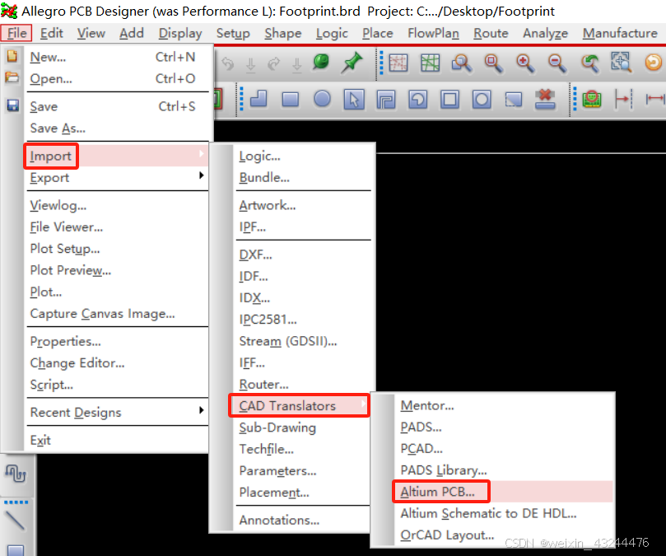Click the green globe toolbar icon
The image size is (666, 556).
coord(321,62)
